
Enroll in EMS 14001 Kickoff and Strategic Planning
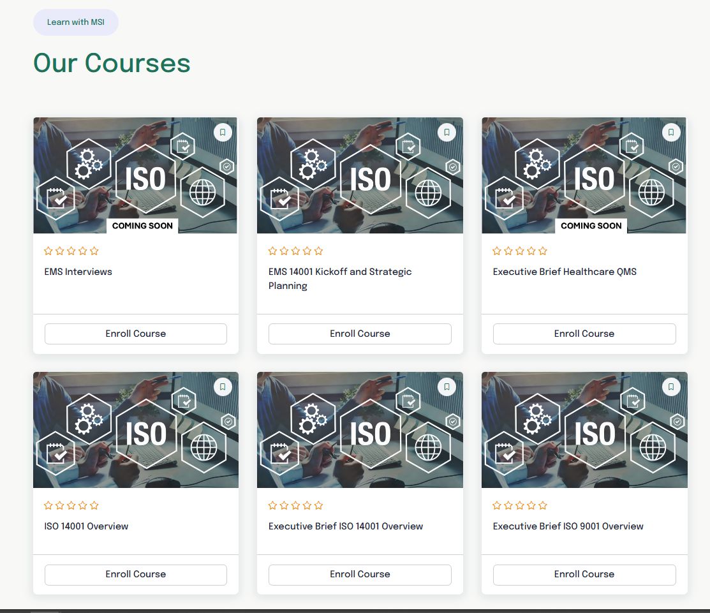(x=360, y=334)
